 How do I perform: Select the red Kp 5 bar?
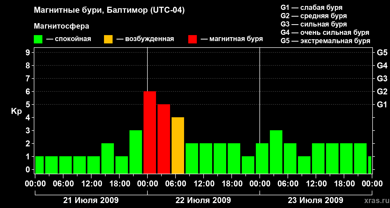pyautogui.click(x=164, y=139)
